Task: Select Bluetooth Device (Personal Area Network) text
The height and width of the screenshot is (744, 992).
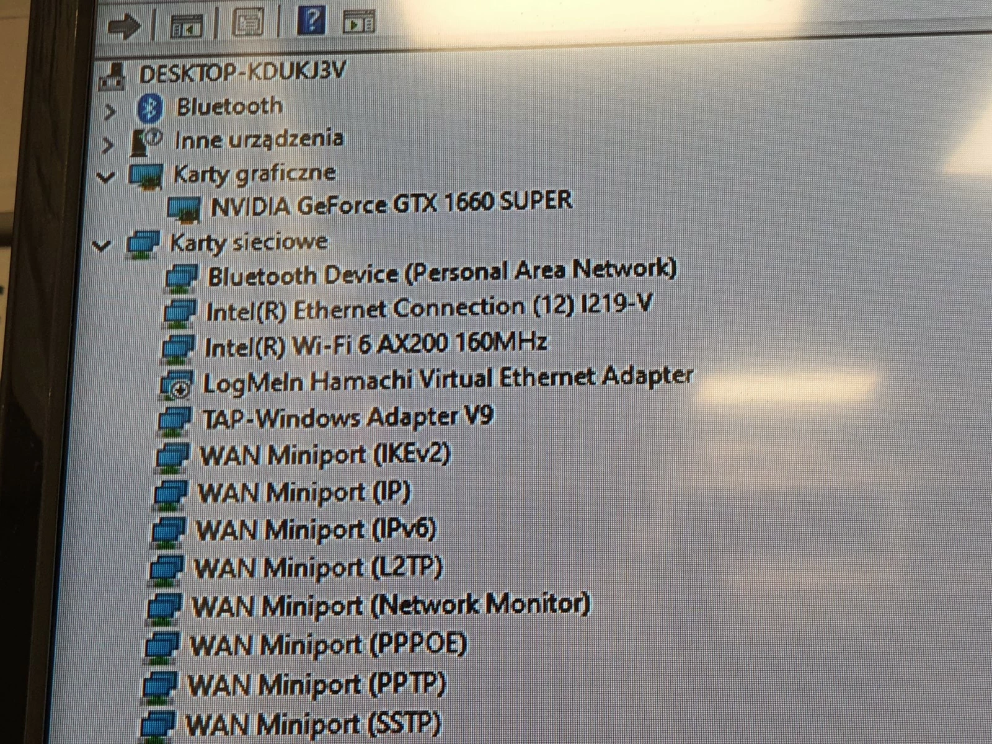Action: 441,272
